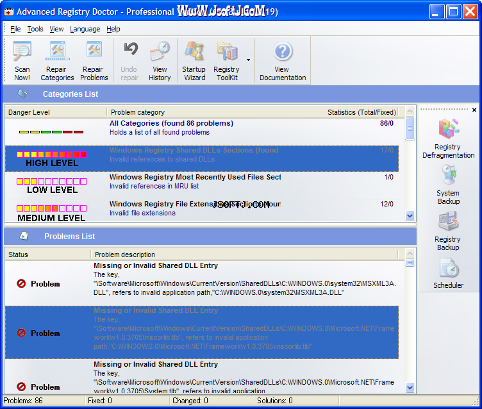
Task: Click the 86/0 statistics value
Action: [x=386, y=123]
